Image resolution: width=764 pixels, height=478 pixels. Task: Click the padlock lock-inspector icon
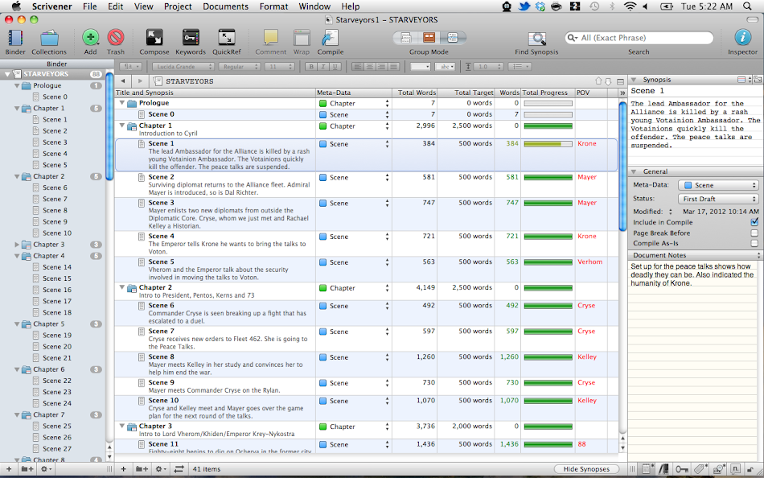coord(750,469)
